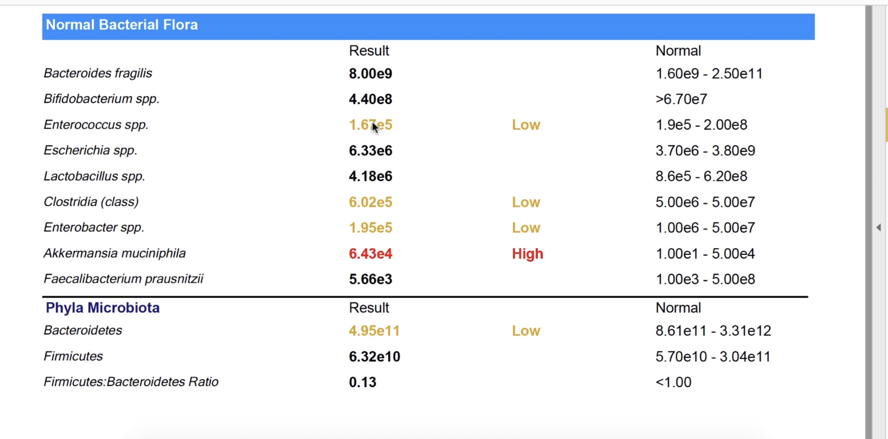Click the Firmicutes result 6.32e10
The width and height of the screenshot is (888, 439).
tap(374, 357)
